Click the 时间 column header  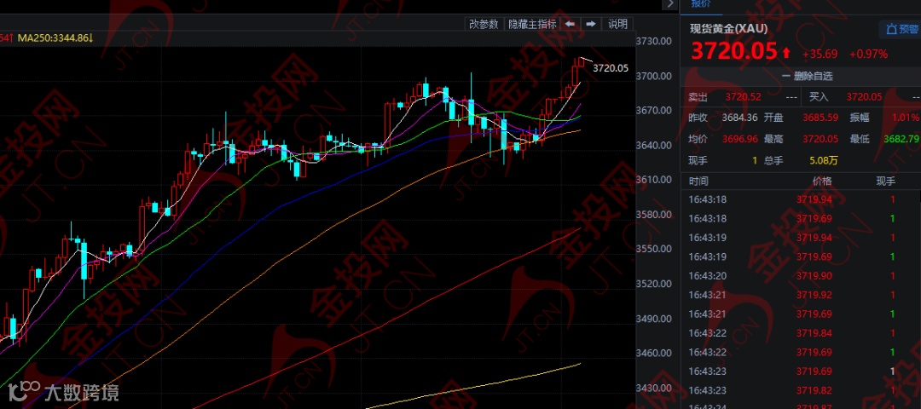(698, 181)
